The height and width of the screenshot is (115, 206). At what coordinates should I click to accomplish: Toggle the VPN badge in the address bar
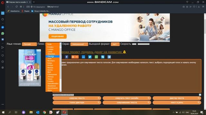click(28, 7)
